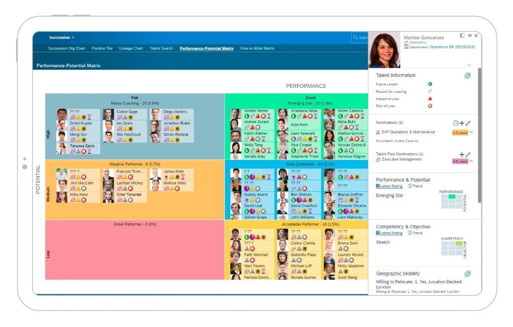513x327 pixels.
Task: Click the green Future Leader indicator
Action: tap(430, 84)
